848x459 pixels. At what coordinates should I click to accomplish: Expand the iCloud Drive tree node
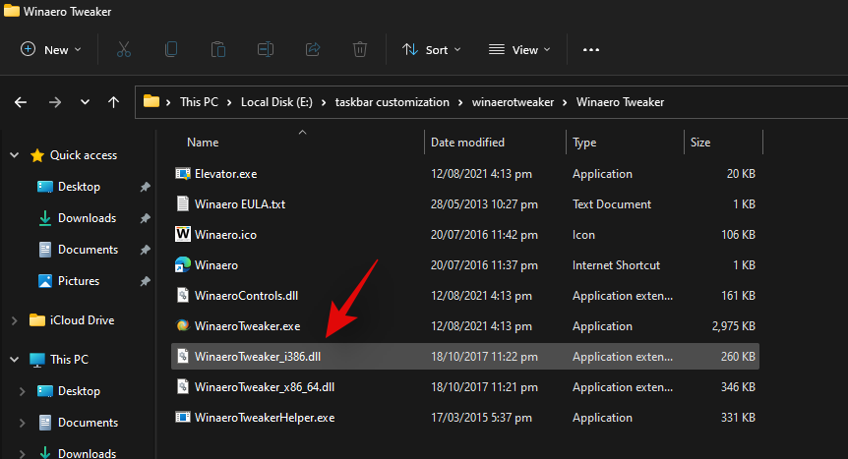pyautogui.click(x=14, y=320)
